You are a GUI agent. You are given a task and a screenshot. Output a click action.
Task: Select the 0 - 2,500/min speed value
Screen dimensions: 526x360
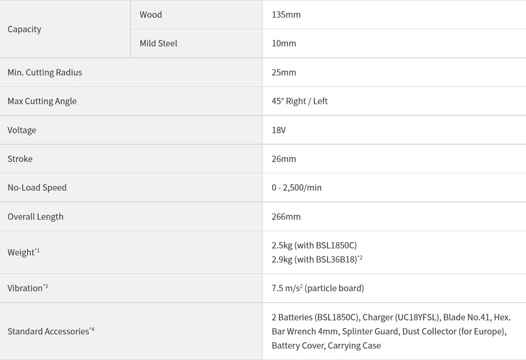pyautogui.click(x=296, y=188)
